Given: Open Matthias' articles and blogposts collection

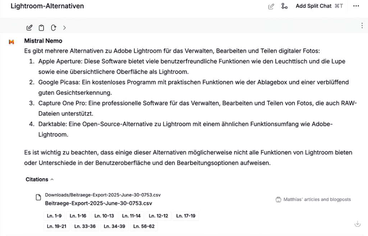Looking at the screenshot, I should tap(317, 199).
